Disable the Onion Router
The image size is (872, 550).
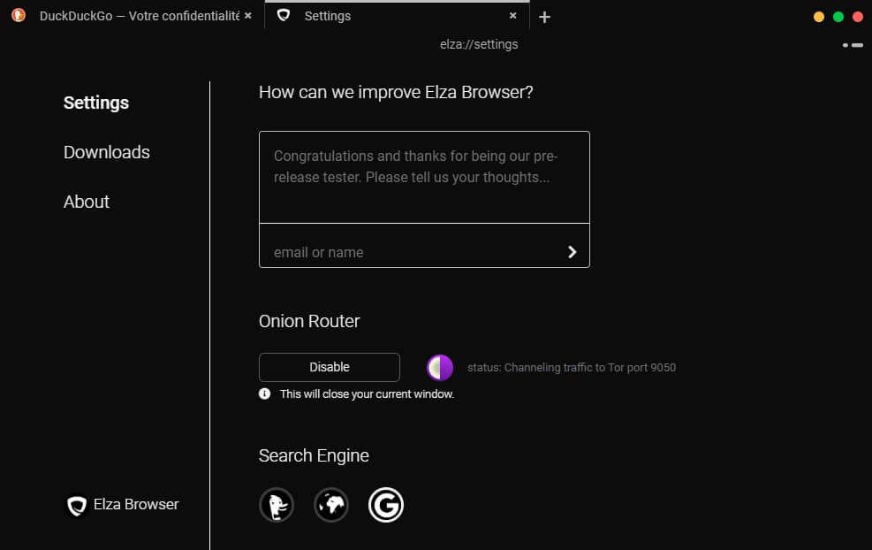pos(330,368)
